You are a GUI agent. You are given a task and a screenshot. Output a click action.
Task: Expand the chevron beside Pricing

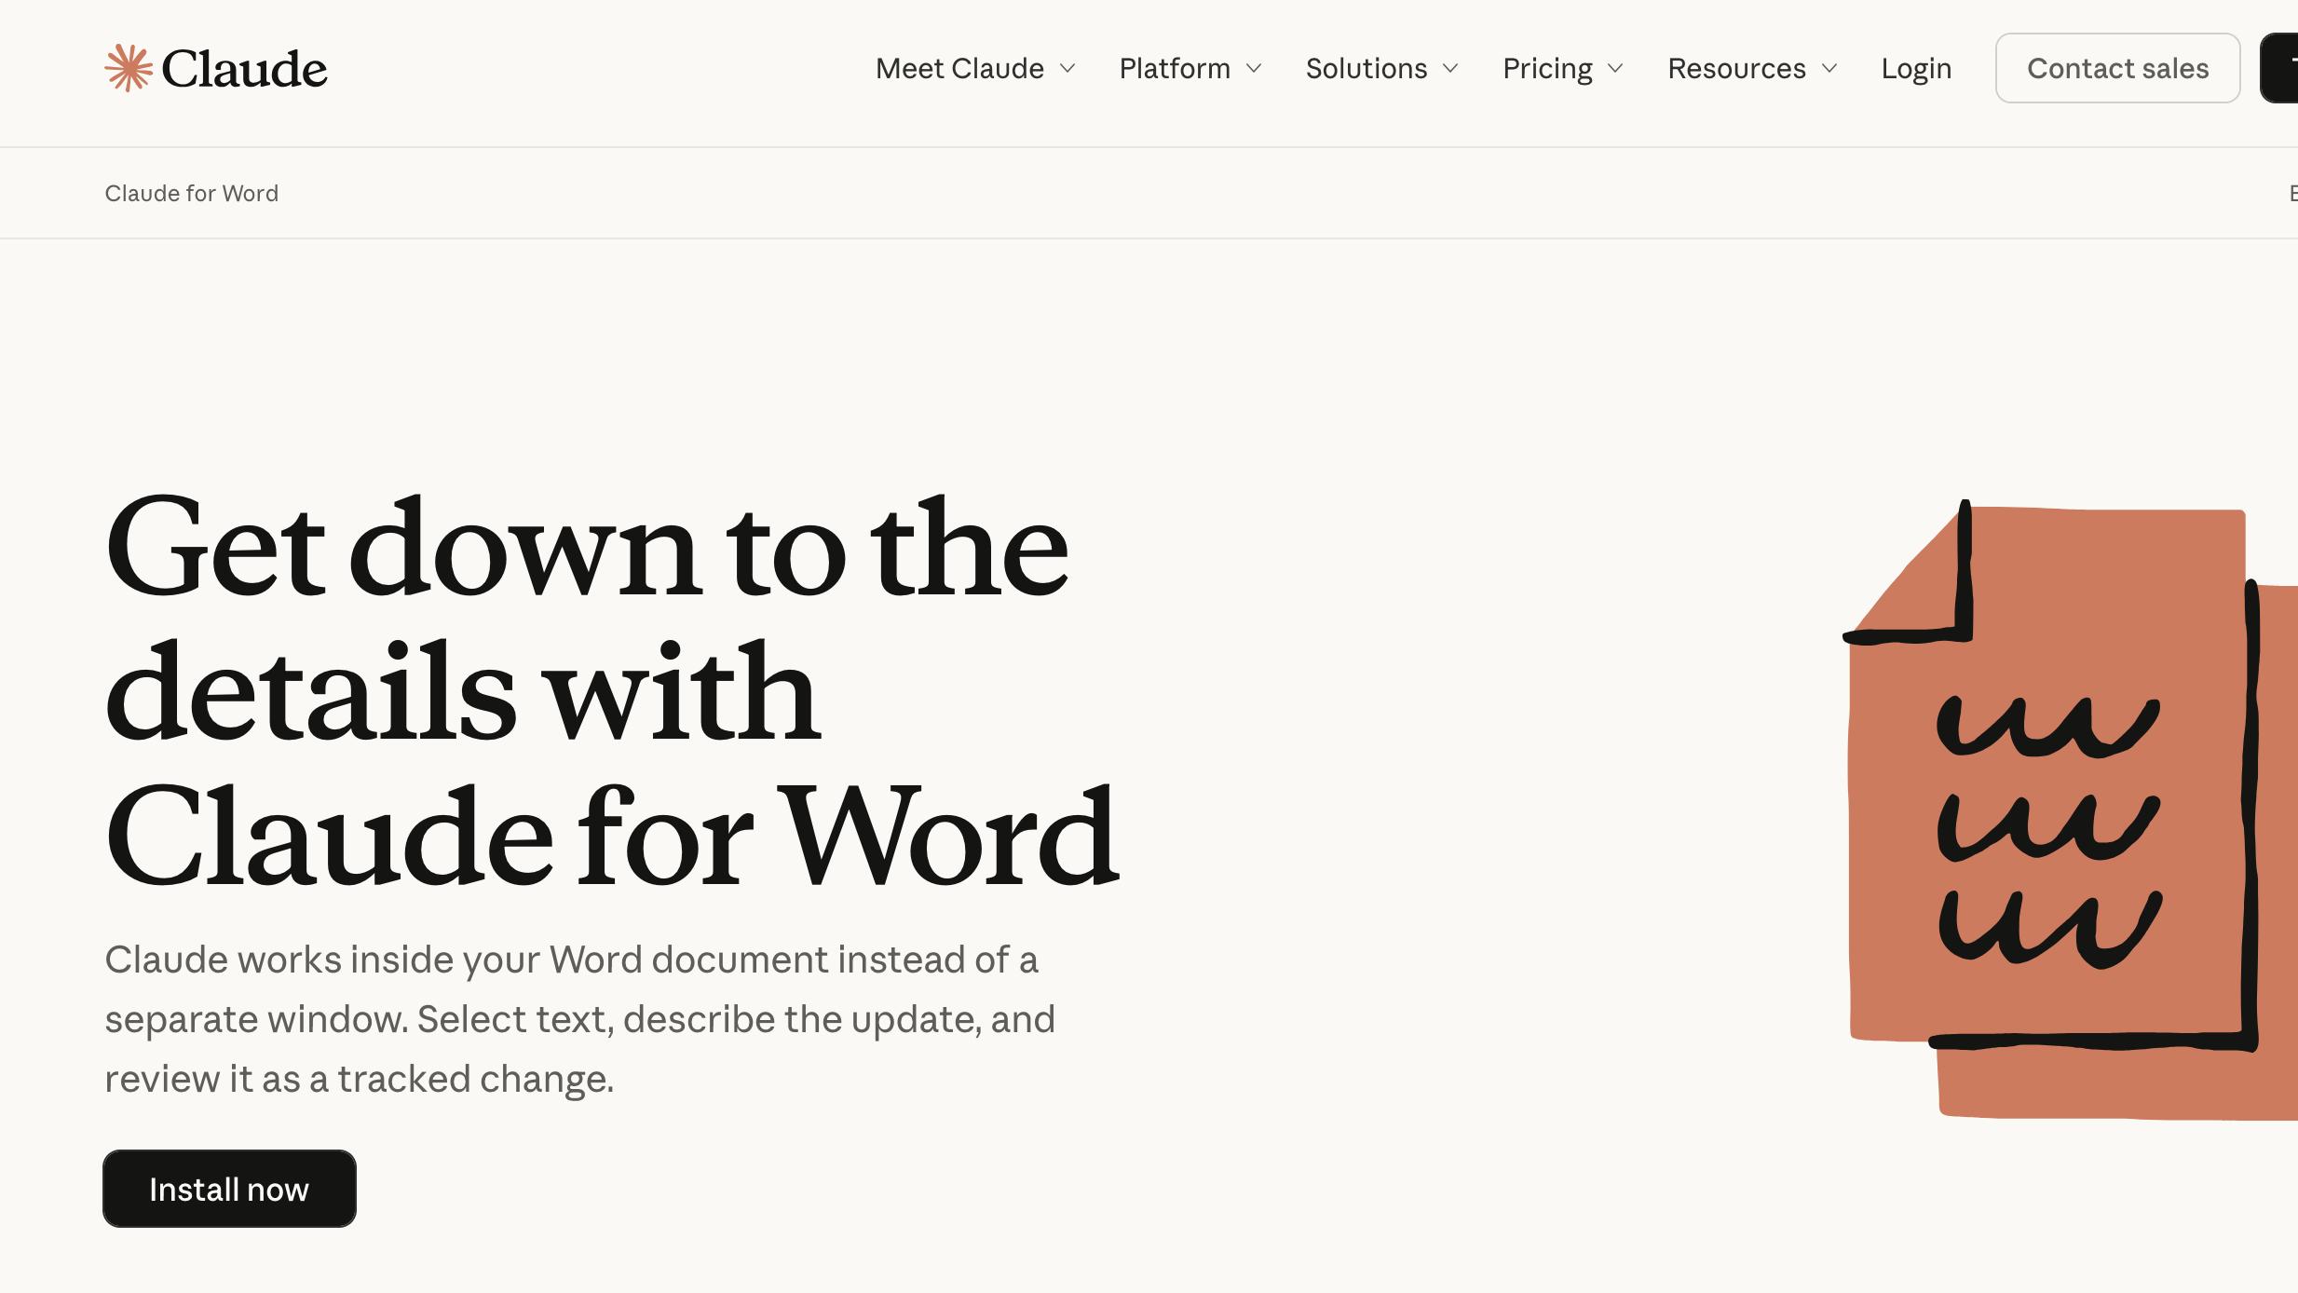1616,68
